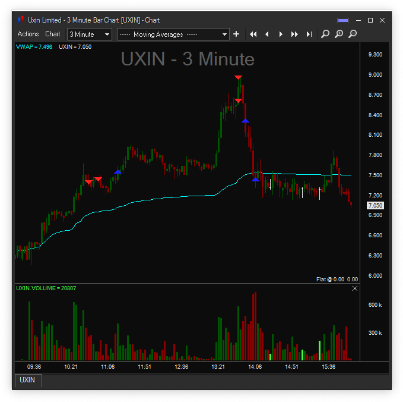This screenshot has width=403, height=402.
Task: Jump back fast with double-left arrows
Action: (x=253, y=34)
